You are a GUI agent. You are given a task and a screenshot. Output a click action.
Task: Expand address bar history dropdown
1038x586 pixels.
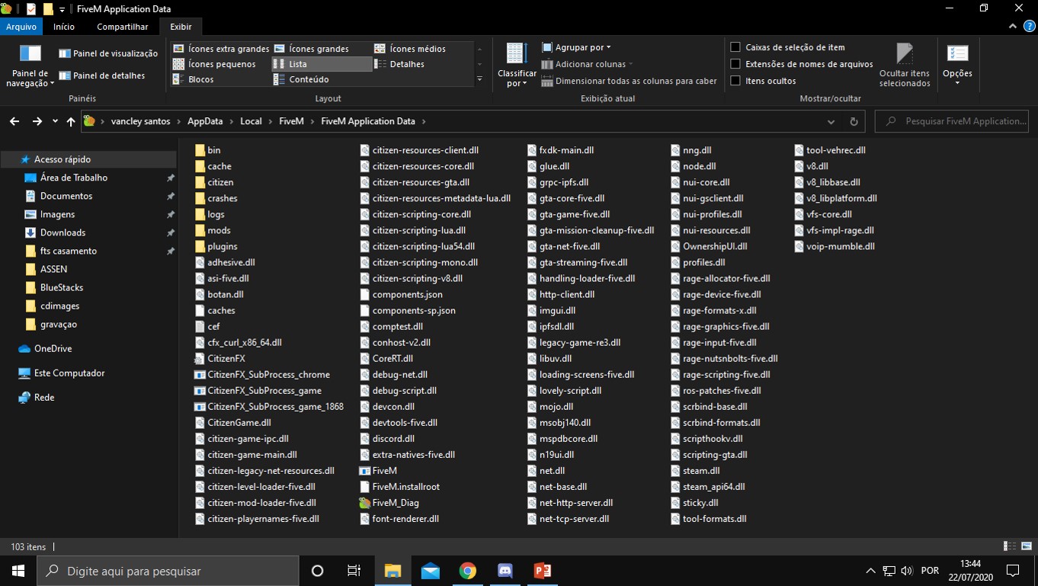coord(831,121)
